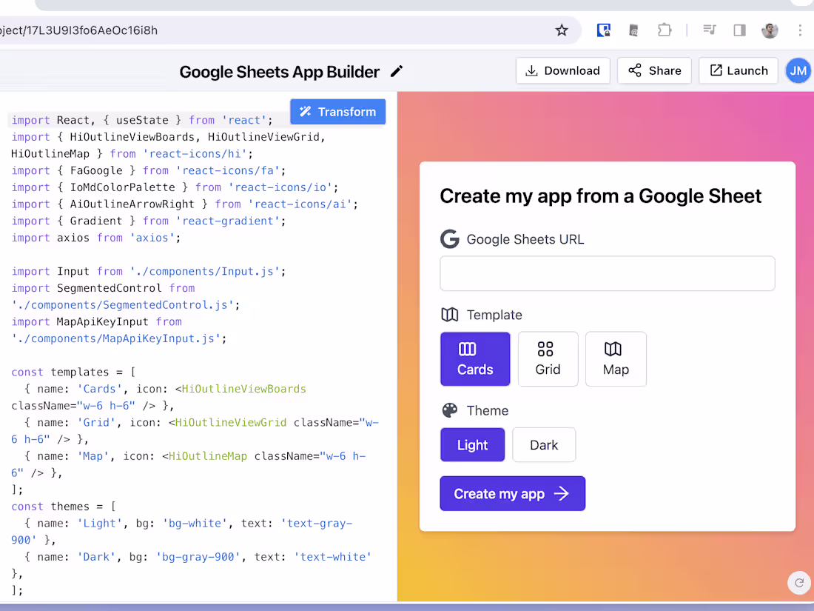Image resolution: width=814 pixels, height=611 pixels.
Task: Launch the app in new window
Action: pos(739,70)
